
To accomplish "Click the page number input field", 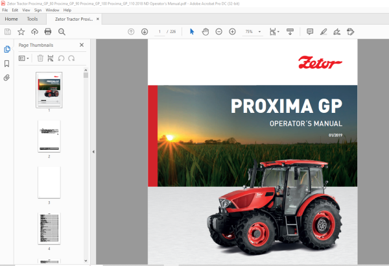I will click(159, 32).
